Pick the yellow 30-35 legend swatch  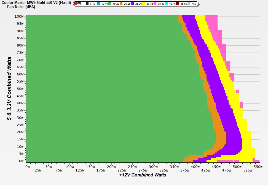click(144, 4)
